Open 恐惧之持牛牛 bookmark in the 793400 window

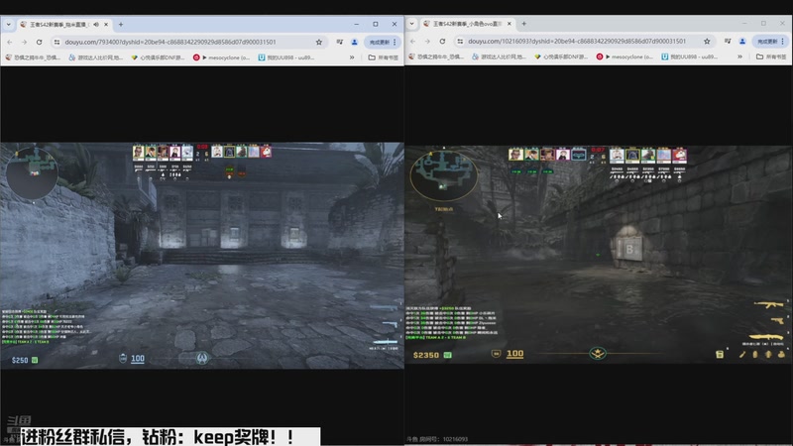point(33,57)
